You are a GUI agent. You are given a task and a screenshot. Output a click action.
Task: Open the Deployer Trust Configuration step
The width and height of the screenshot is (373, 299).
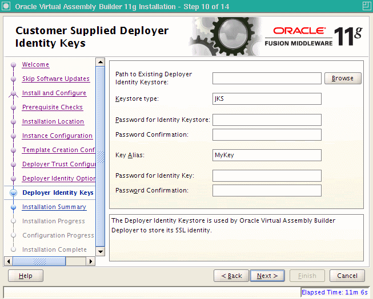tap(58, 164)
